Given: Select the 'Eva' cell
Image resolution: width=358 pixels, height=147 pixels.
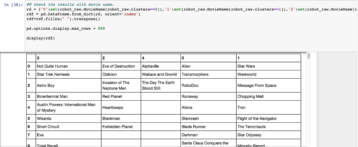Looking at the screenshot, I should coord(69,135).
